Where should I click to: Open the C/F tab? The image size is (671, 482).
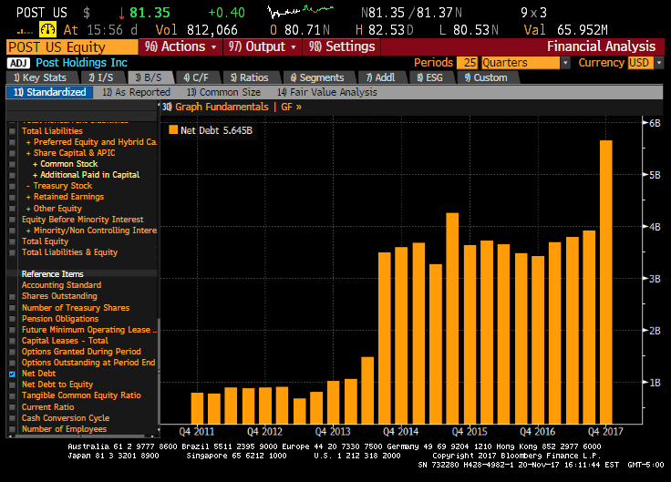[x=196, y=77]
